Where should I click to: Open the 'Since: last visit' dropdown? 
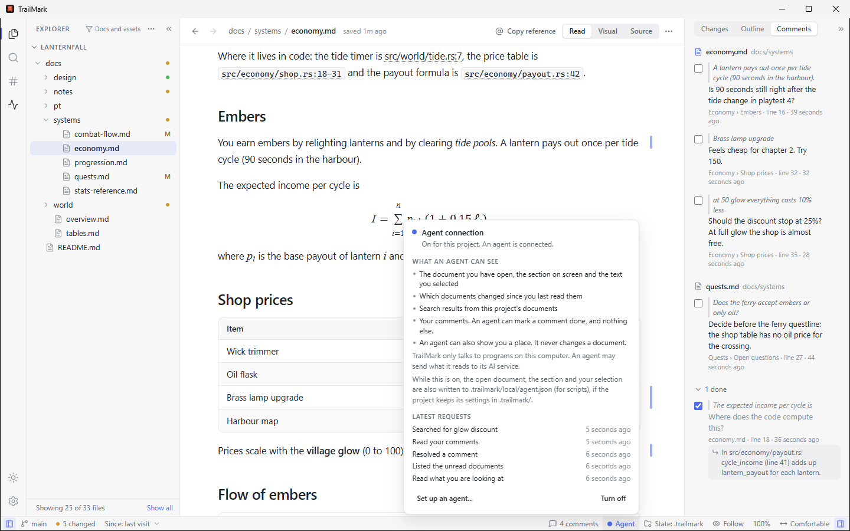click(132, 524)
